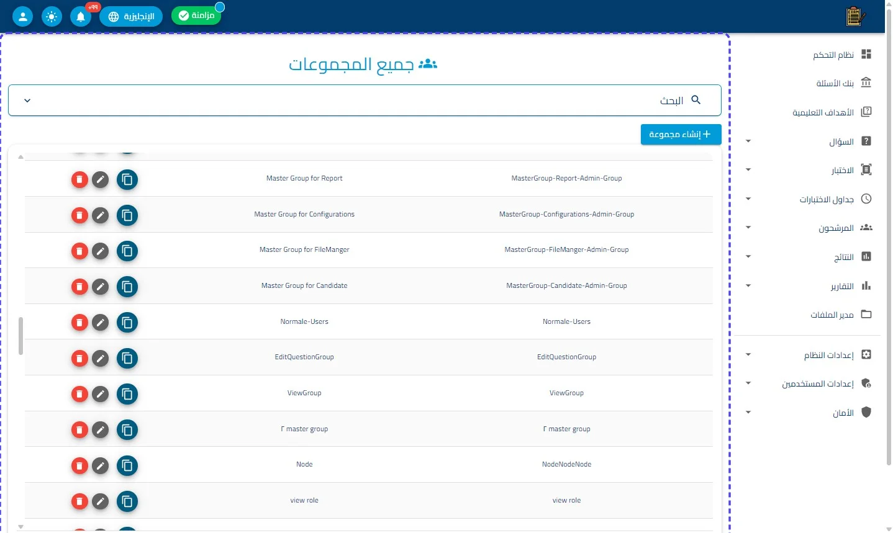
Task: Copy the Master Group for Report row
Action: [127, 180]
